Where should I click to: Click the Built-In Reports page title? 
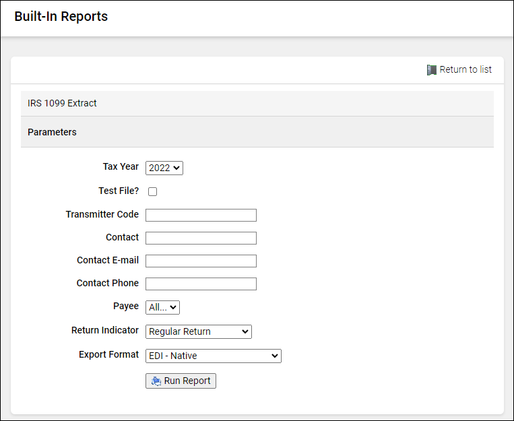pyautogui.click(x=61, y=17)
